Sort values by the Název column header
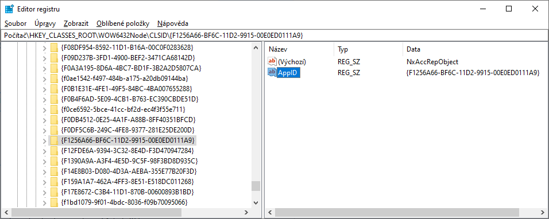549x219 pixels. 300,50
